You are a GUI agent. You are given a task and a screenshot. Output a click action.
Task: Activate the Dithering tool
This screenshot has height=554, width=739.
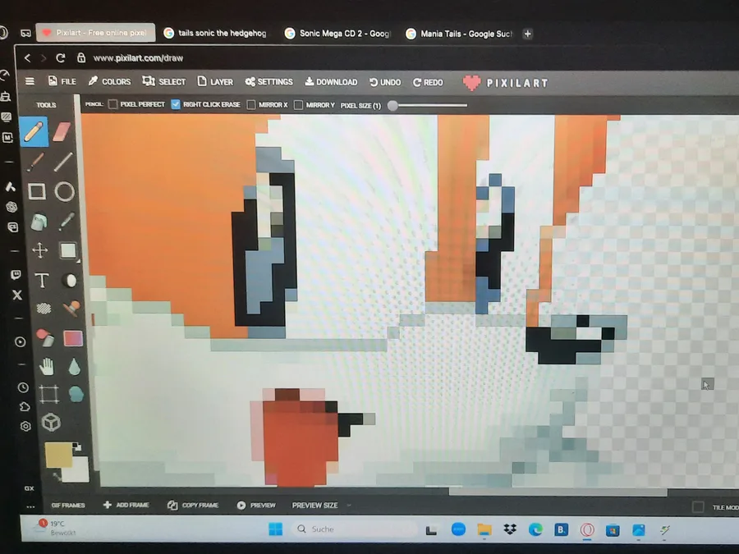coord(44,309)
